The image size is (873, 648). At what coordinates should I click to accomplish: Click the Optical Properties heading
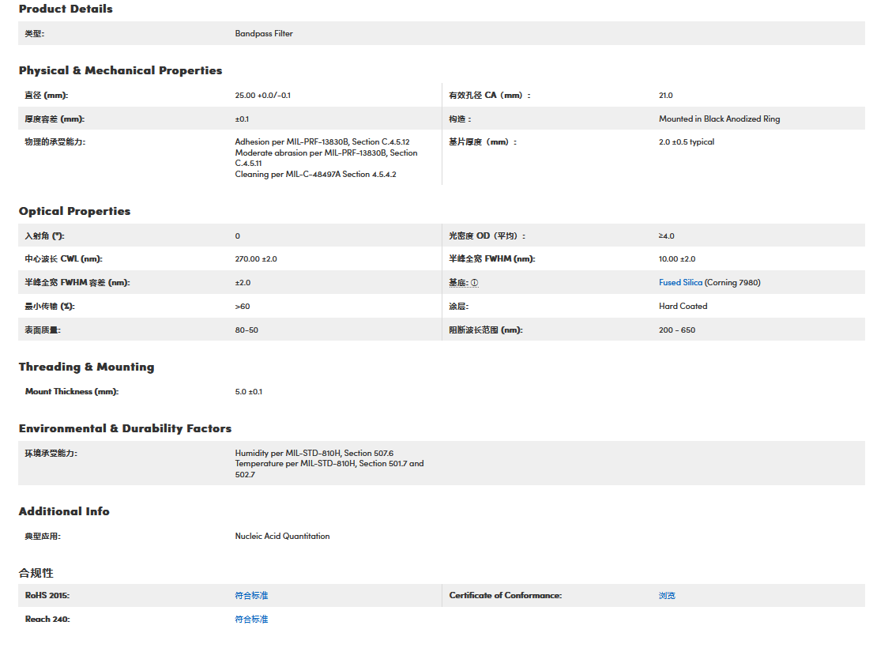tap(74, 212)
